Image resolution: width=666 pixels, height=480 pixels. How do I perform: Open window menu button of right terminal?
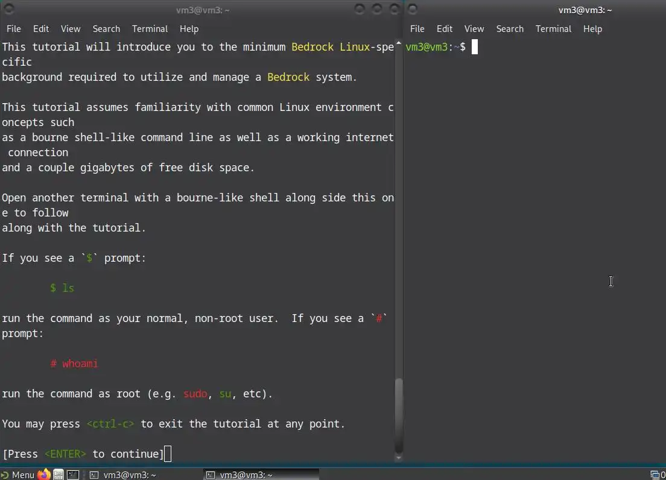tap(413, 9)
